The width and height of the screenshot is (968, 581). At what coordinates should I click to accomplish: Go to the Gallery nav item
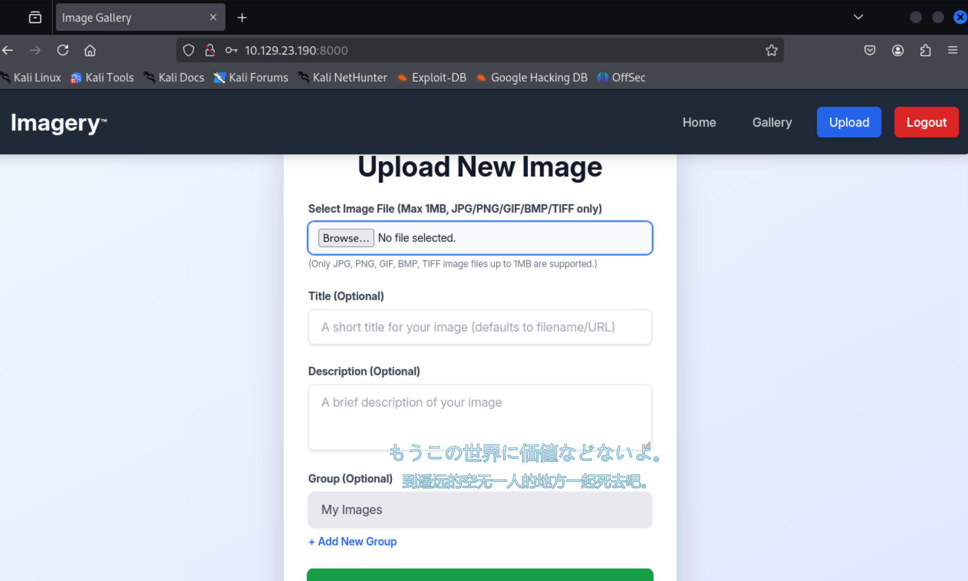(x=772, y=122)
